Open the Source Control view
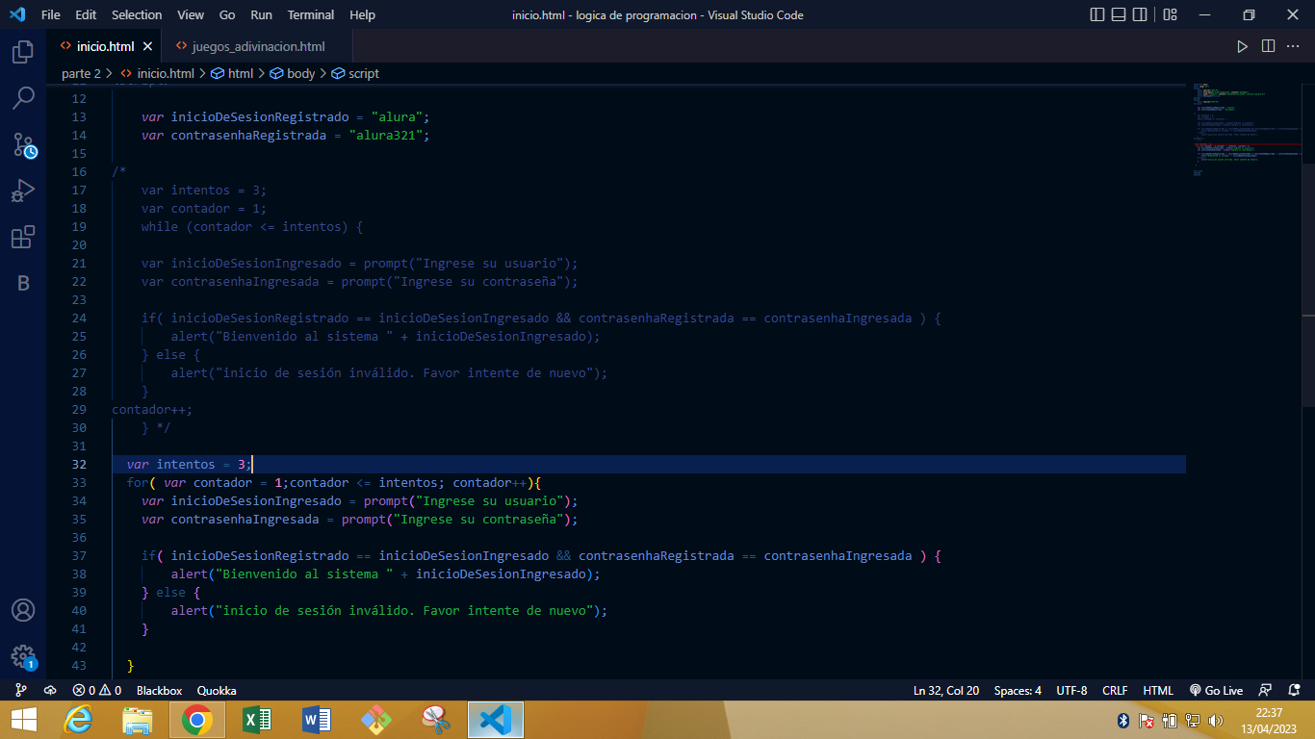 [x=23, y=145]
